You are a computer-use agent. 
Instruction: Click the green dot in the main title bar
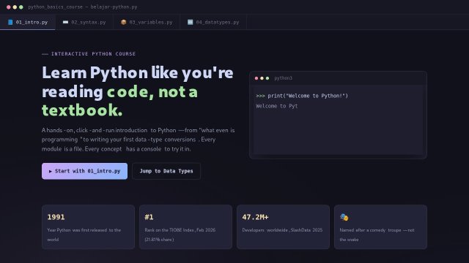coord(21,7)
